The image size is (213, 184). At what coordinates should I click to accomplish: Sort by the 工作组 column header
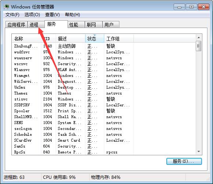pos(119,39)
